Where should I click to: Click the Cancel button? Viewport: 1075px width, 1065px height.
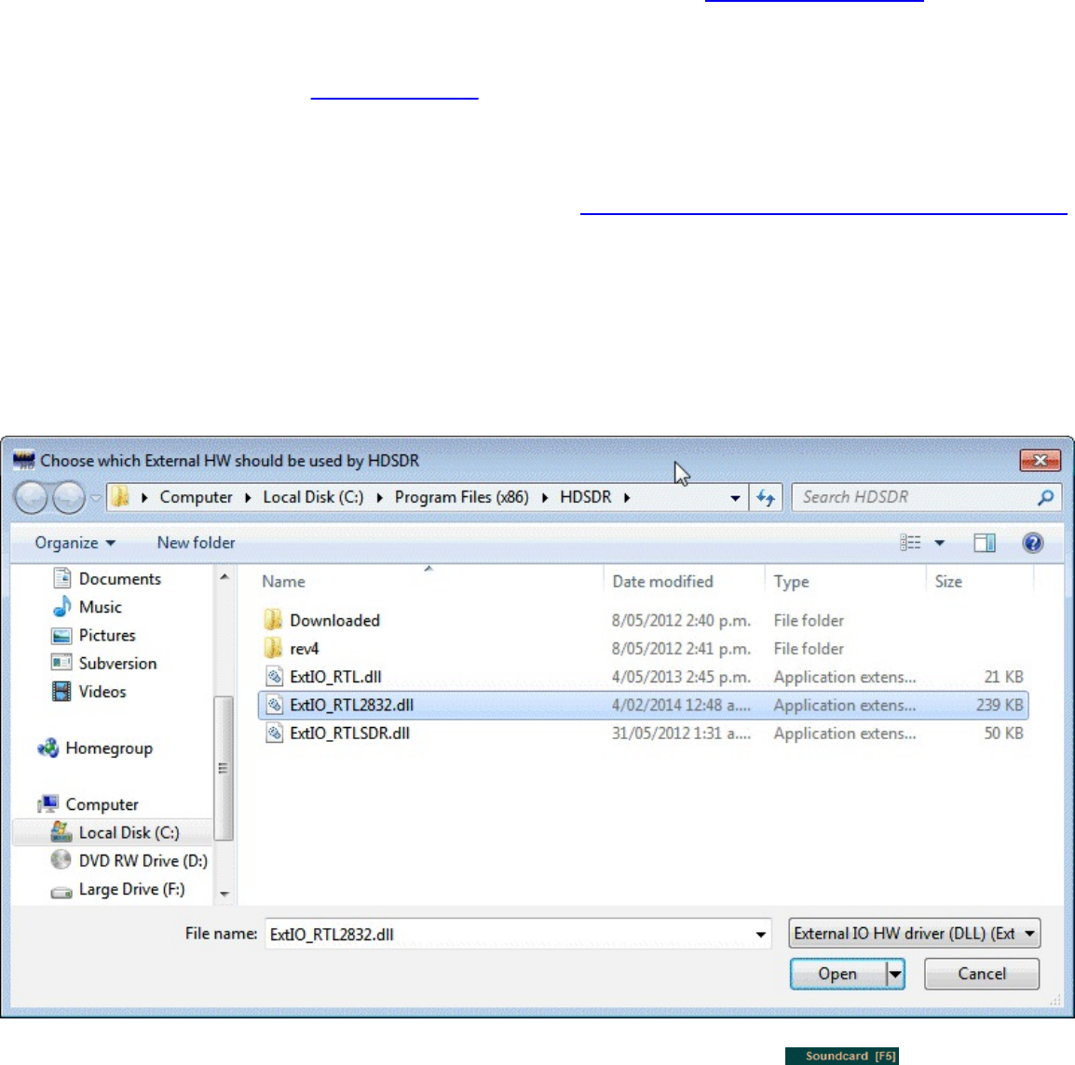pos(982,974)
